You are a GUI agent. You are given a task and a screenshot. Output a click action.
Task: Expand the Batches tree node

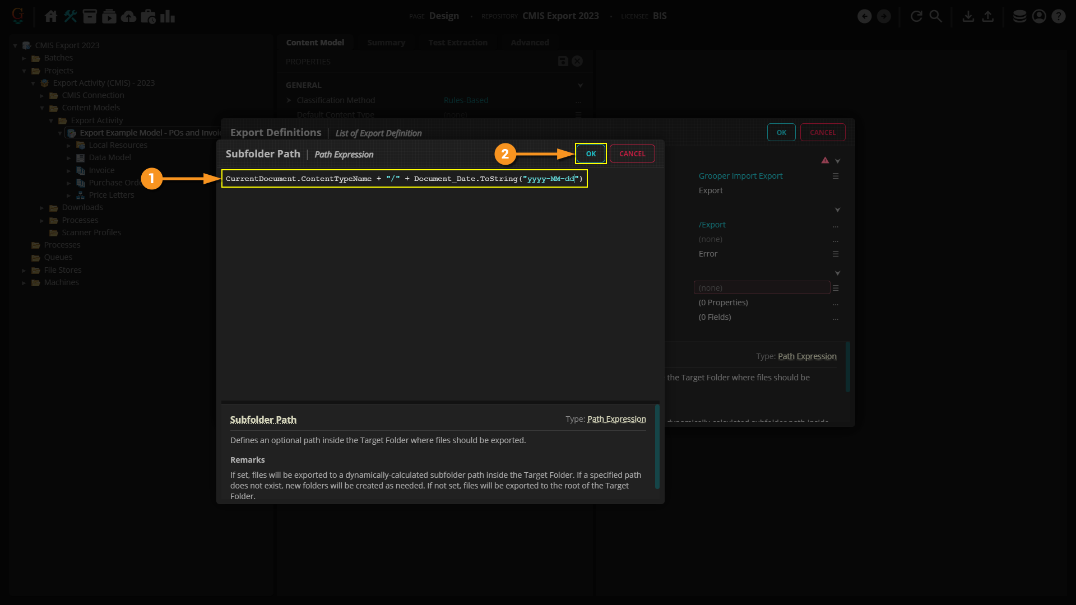24,58
